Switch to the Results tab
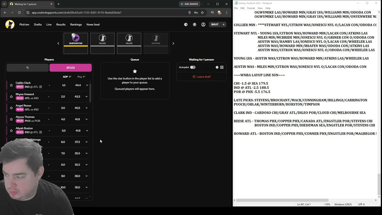Viewport: 382px width, 215px height. [x=61, y=24]
